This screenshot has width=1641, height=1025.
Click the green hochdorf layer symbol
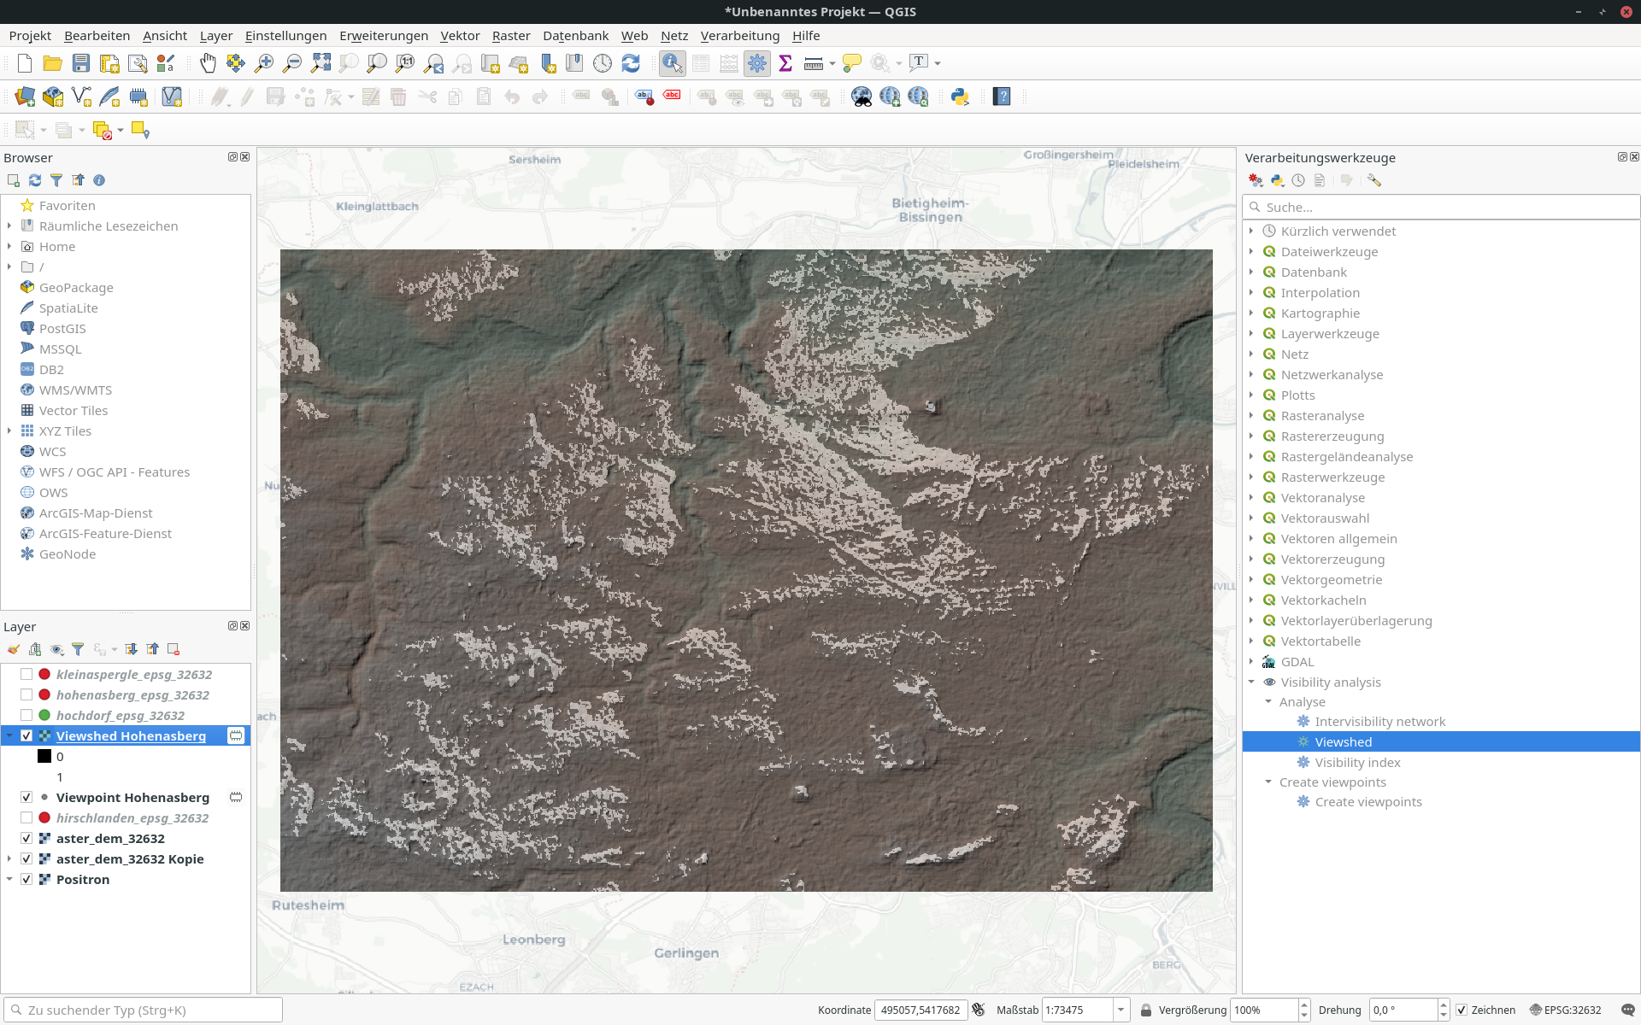(44, 715)
